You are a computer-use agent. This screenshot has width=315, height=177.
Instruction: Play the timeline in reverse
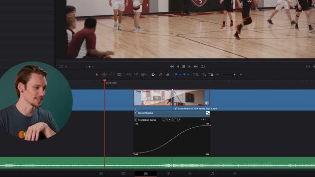(178, 66)
